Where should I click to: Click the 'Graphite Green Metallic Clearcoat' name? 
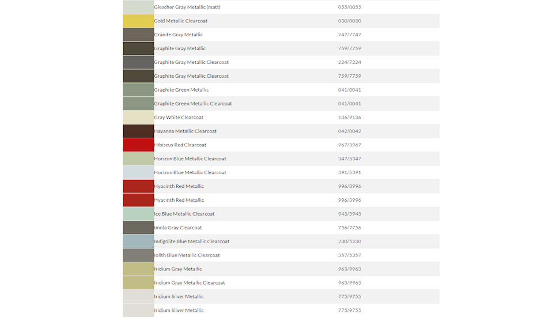coord(193,103)
